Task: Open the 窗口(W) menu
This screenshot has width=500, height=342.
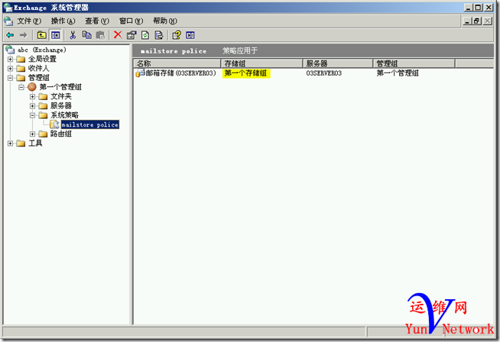Action: [x=131, y=21]
